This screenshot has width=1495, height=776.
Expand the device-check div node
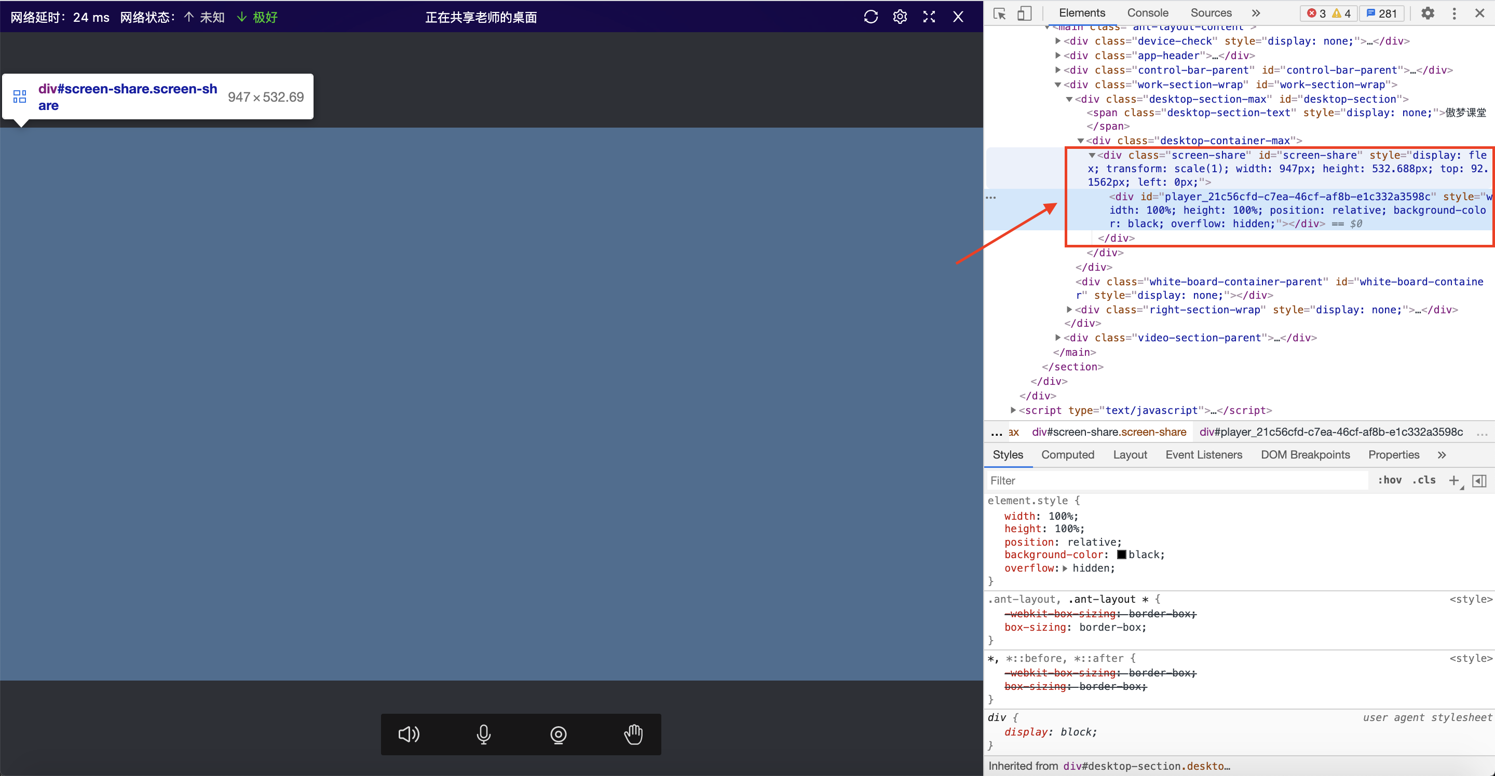click(x=1057, y=40)
